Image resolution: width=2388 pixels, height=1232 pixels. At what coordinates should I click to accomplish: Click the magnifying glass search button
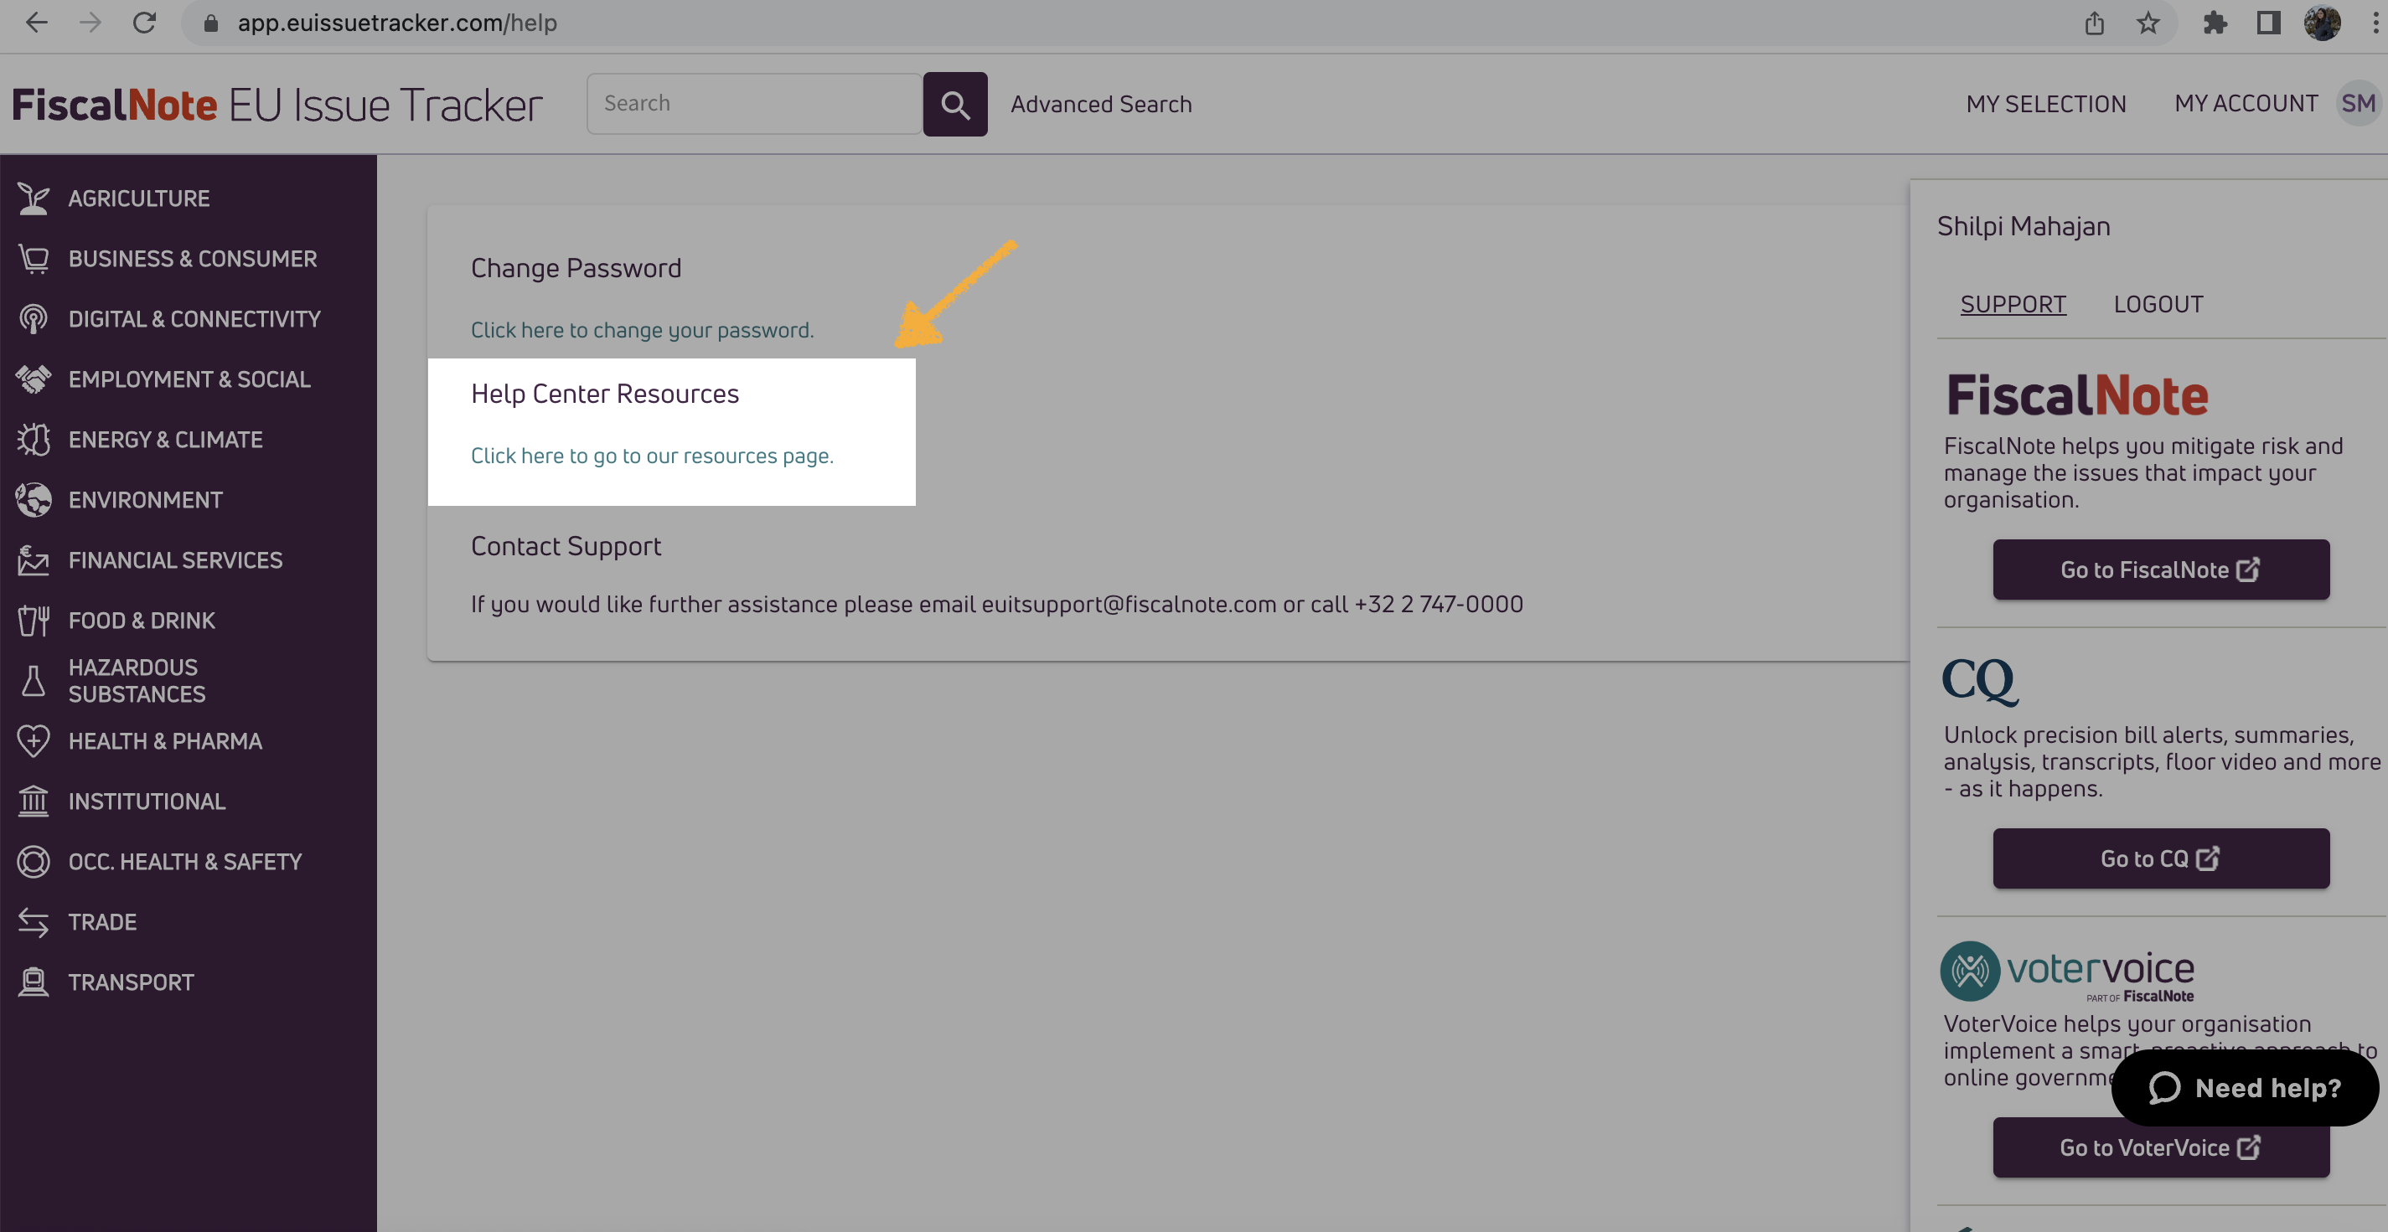[x=955, y=104]
